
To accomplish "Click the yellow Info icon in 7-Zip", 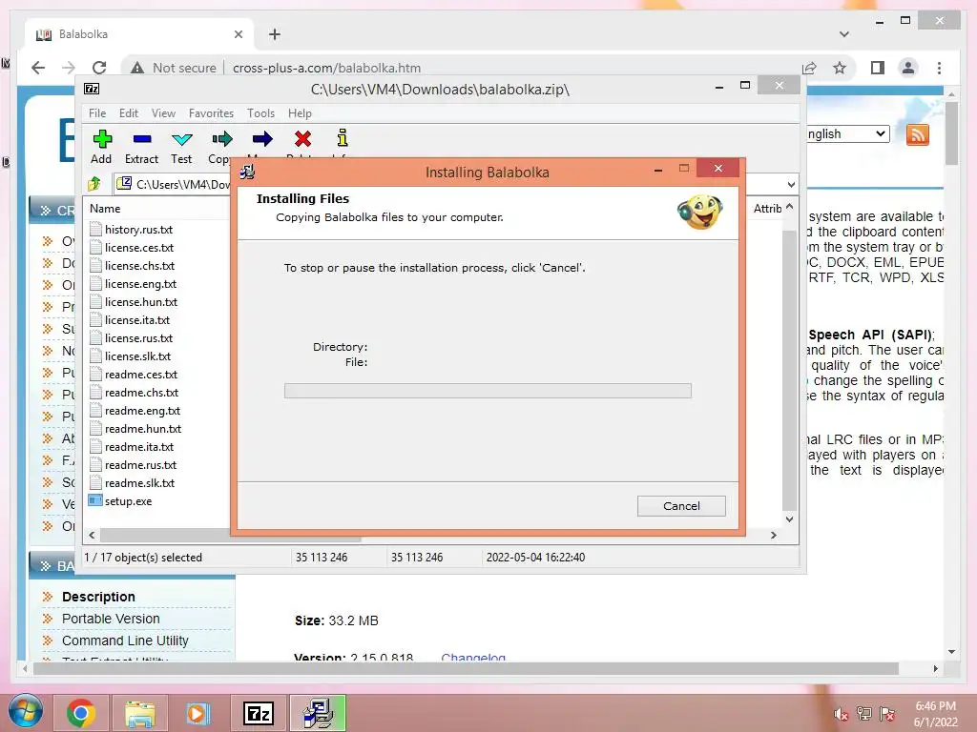I will [x=343, y=137].
